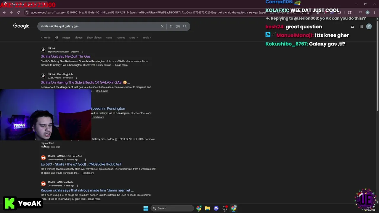This screenshot has width=379, height=213.
Task: Open 'Ep 580 - Skrilla (The 67 God)' result
Action: click(81, 164)
